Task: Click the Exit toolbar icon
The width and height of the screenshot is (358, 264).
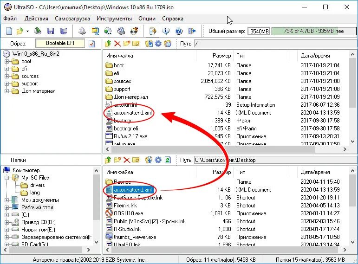Action: click(192, 31)
